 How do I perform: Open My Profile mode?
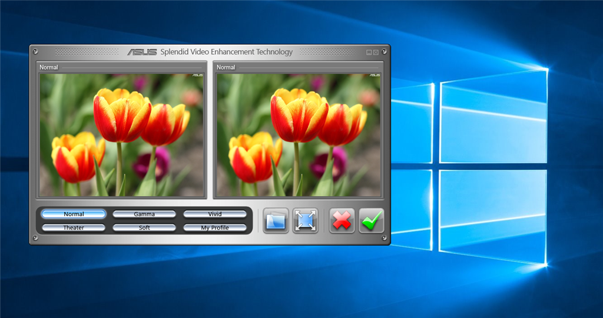(215, 228)
